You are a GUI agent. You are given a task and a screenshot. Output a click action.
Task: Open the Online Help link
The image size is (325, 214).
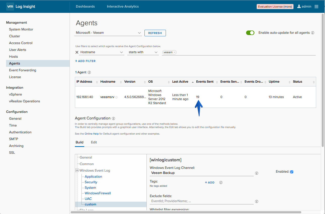pos(92,134)
